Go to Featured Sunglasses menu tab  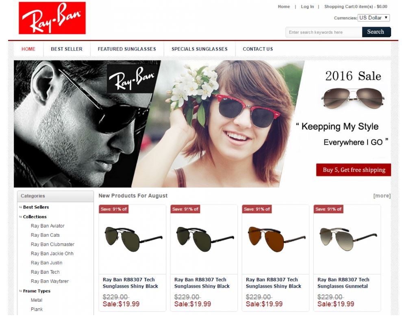pos(127,49)
